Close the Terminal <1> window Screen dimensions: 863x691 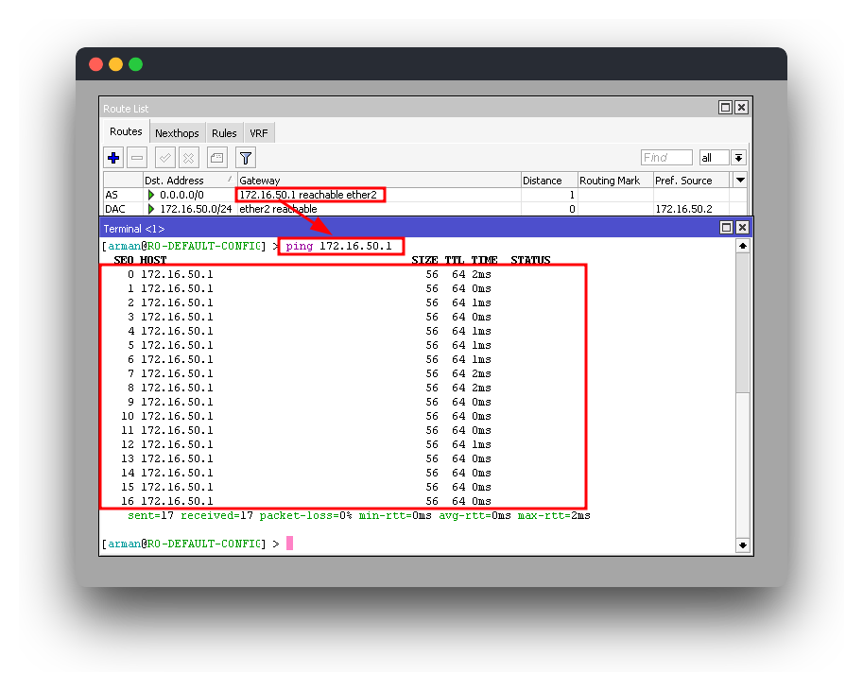coord(742,228)
